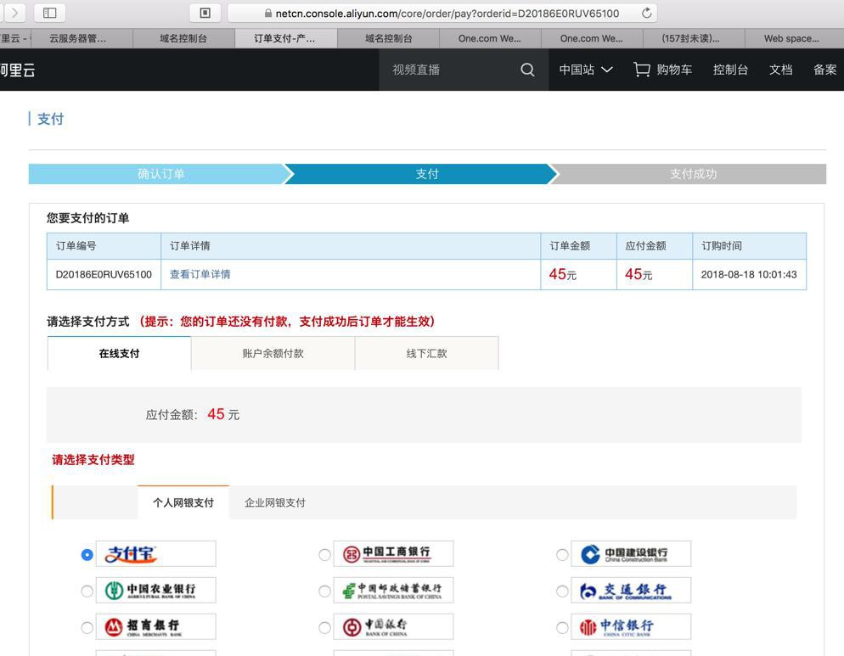Click the 支付成功 progress step
The width and height of the screenshot is (844, 656).
[x=693, y=174]
